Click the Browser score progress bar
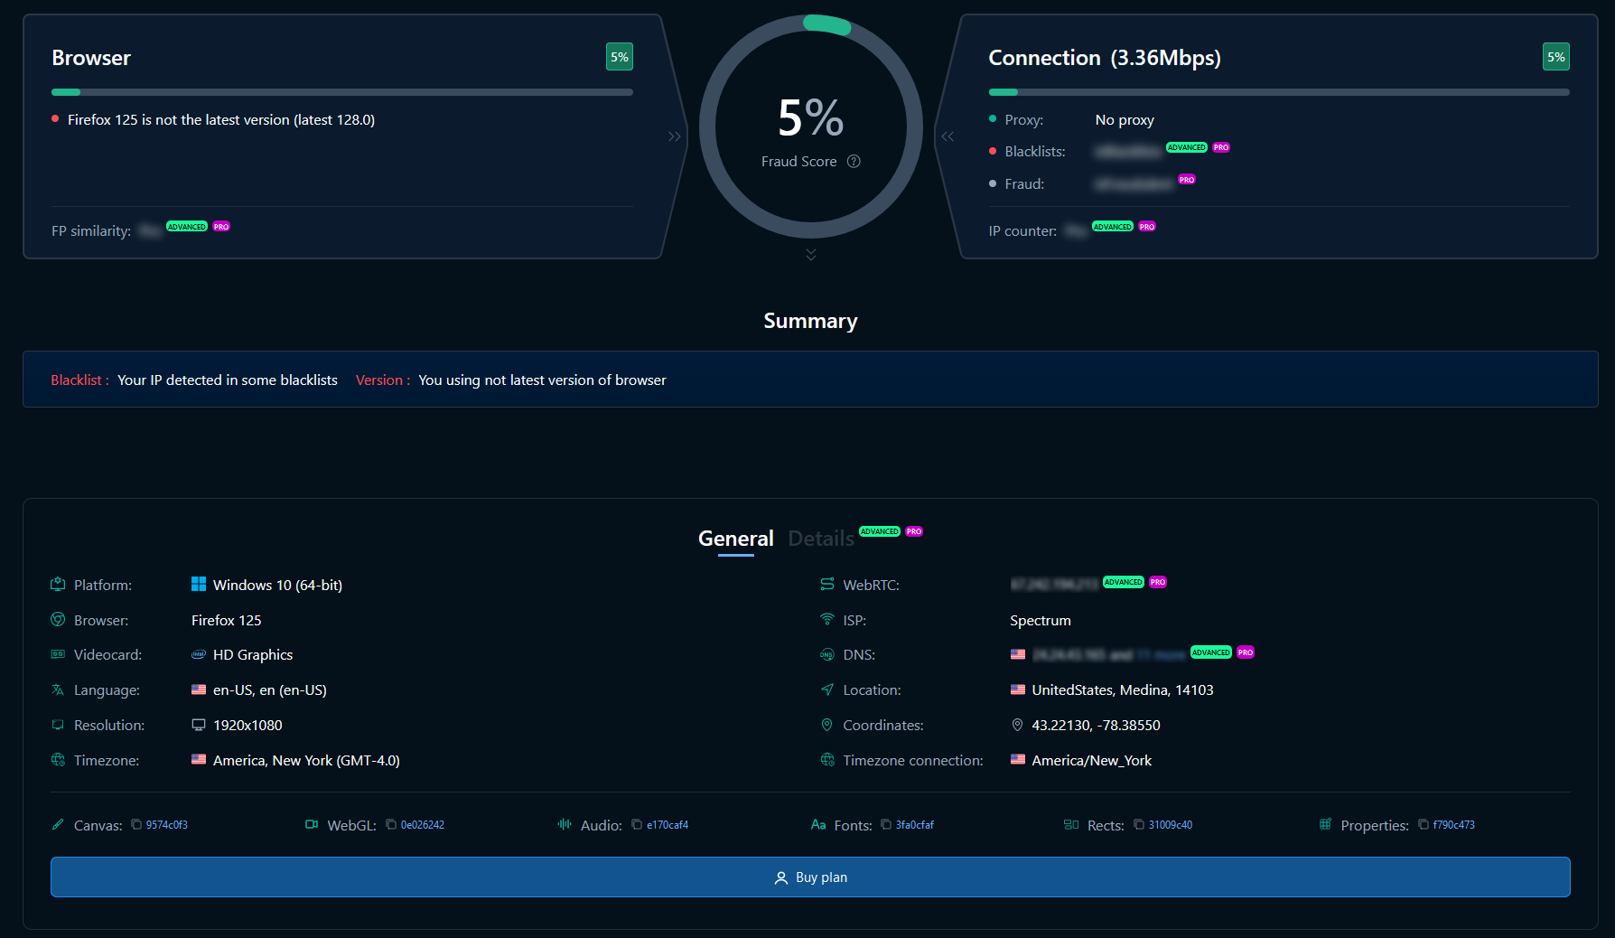The width and height of the screenshot is (1615, 938). point(342,92)
